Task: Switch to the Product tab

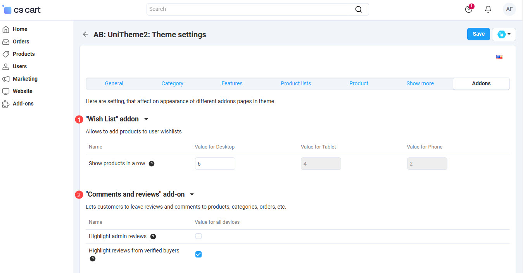Action: pos(359,83)
